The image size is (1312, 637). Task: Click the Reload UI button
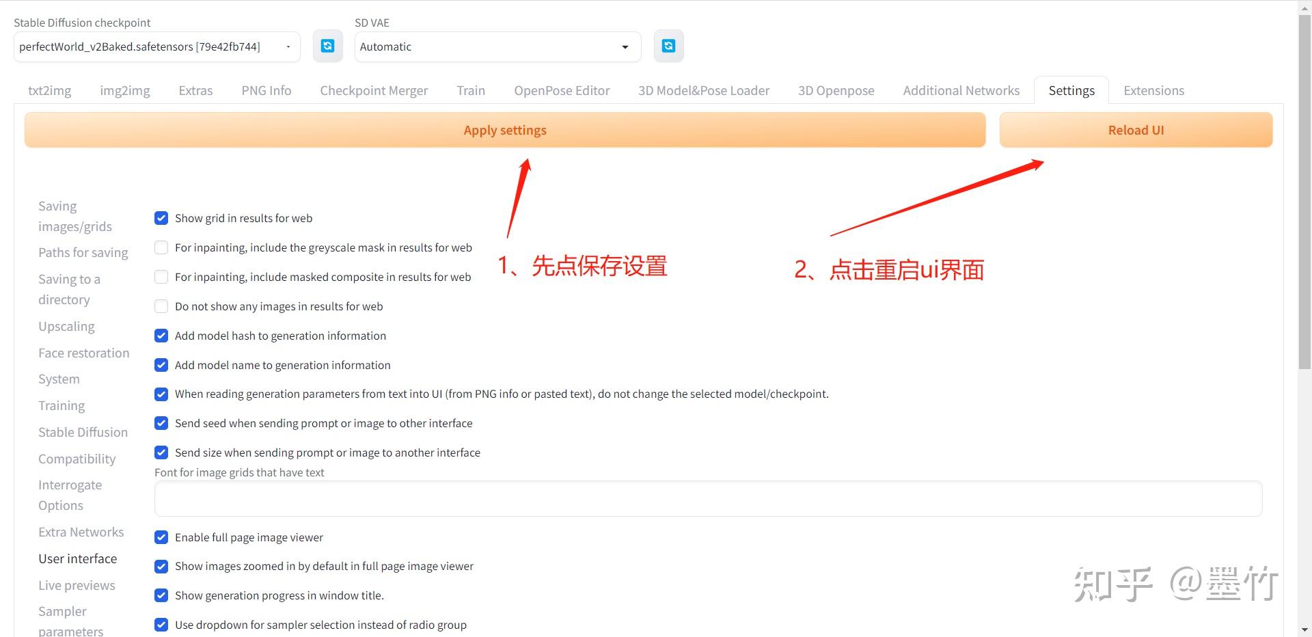tap(1136, 130)
